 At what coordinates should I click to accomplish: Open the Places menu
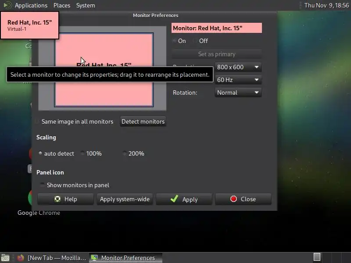62,5
